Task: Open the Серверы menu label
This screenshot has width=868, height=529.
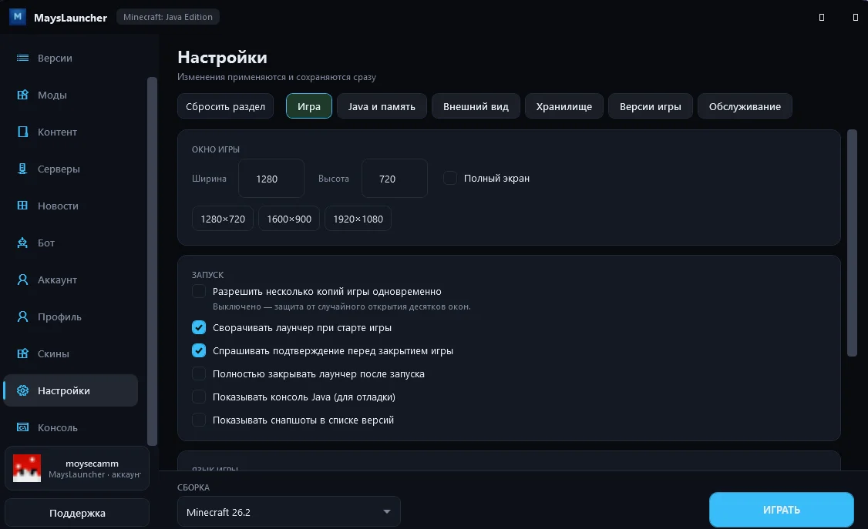Action: [x=59, y=169]
